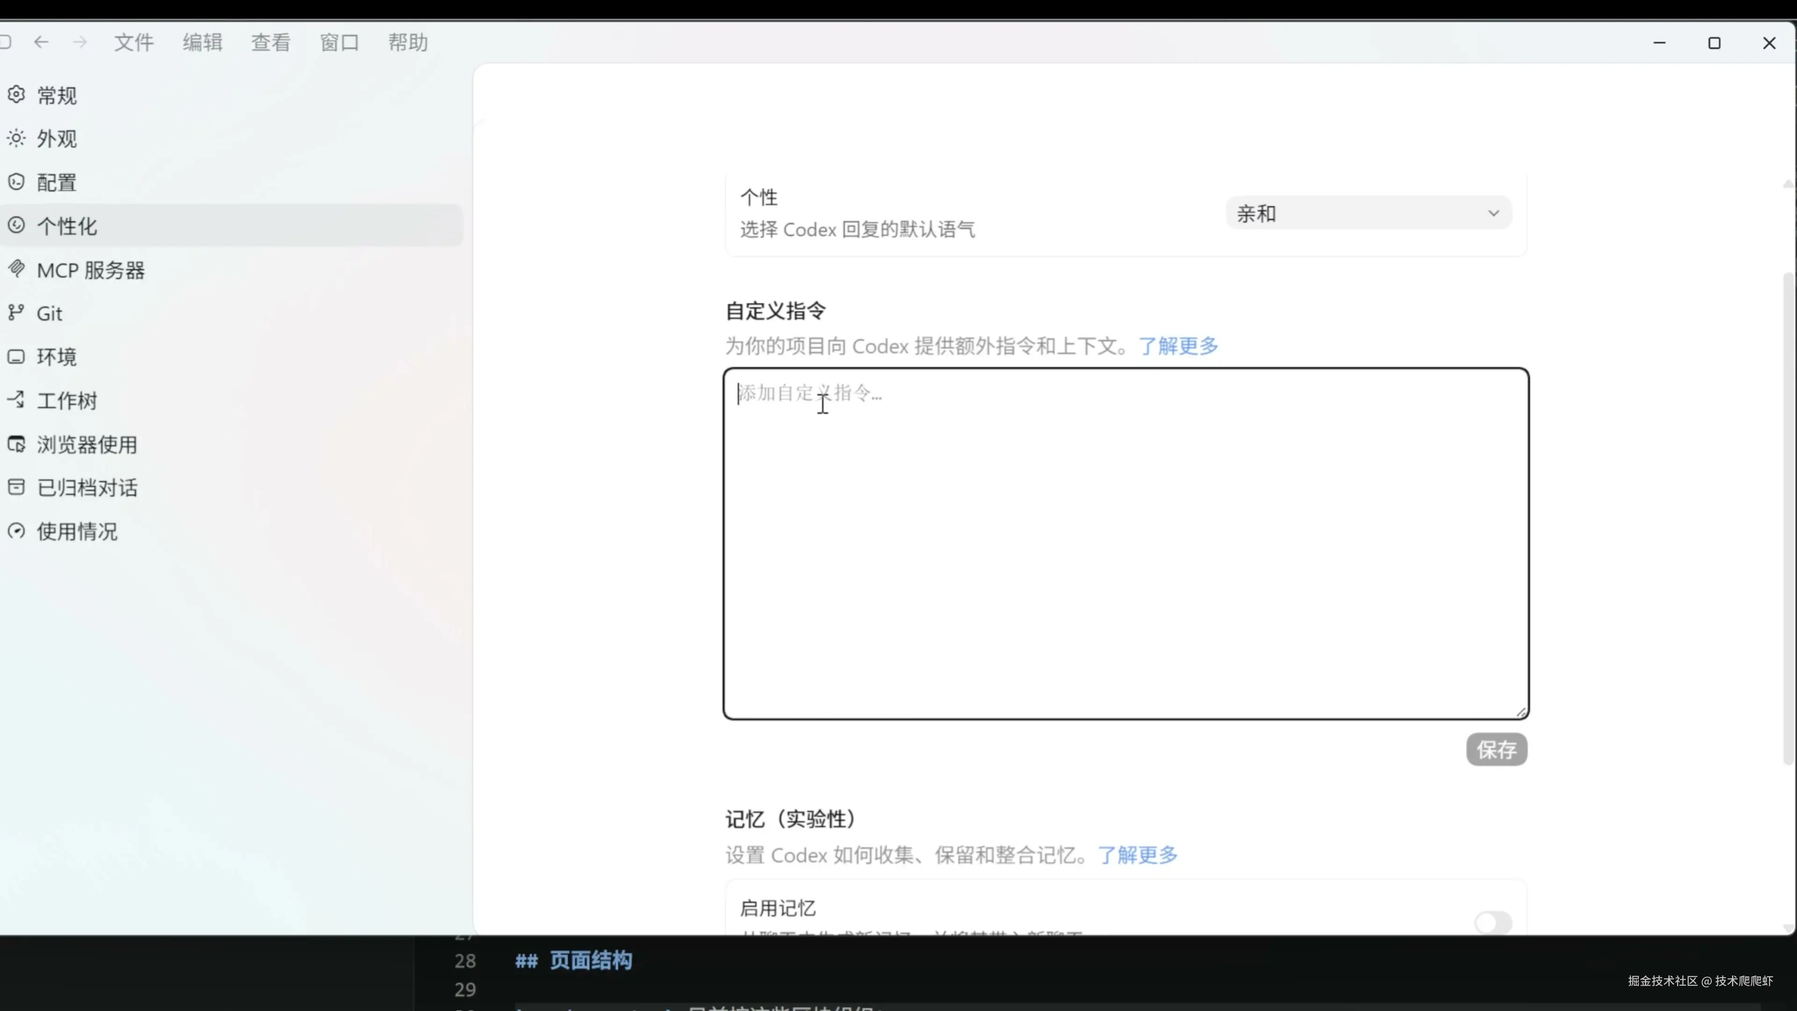Click the MCP 服务器 plug icon
Screen dimensions: 1797x1011
[x=16, y=269]
